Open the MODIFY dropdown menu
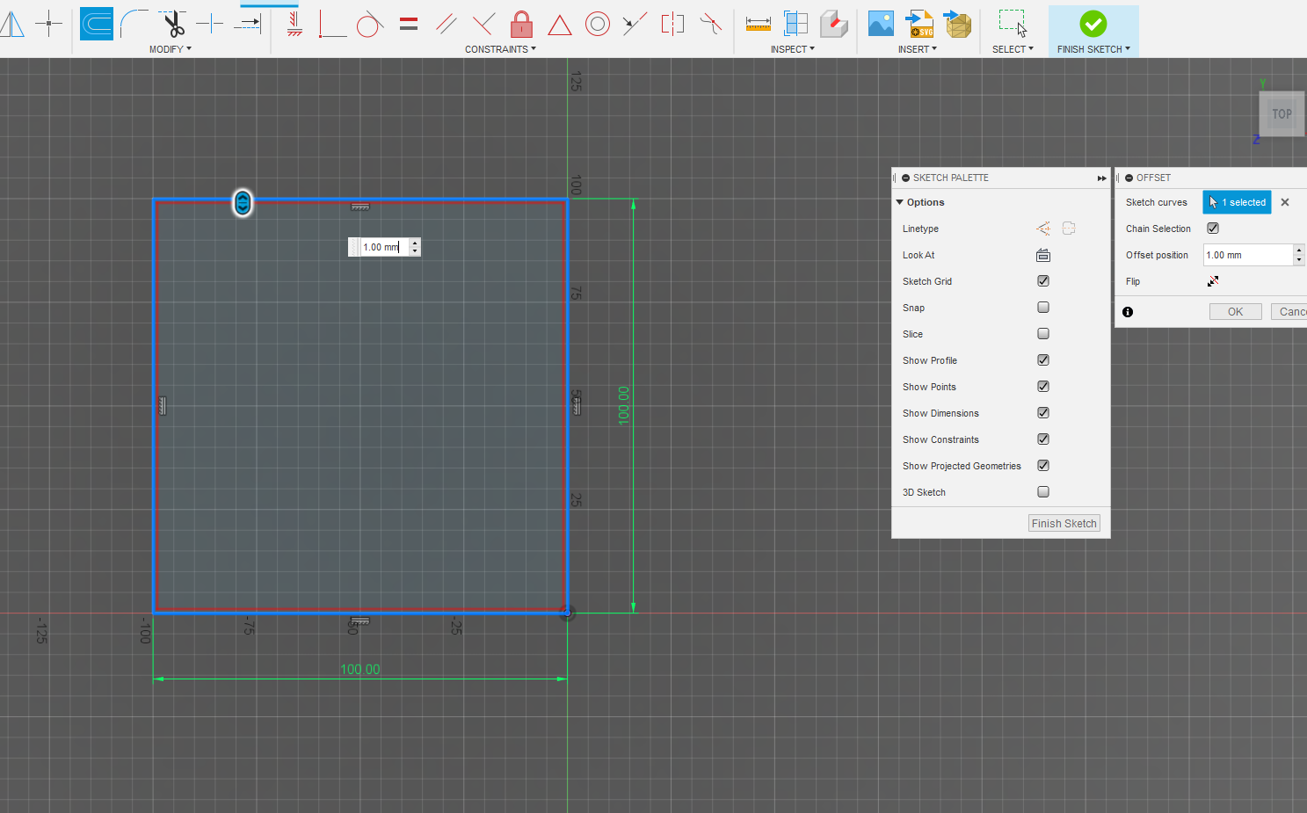The height and width of the screenshot is (813, 1307). (170, 49)
